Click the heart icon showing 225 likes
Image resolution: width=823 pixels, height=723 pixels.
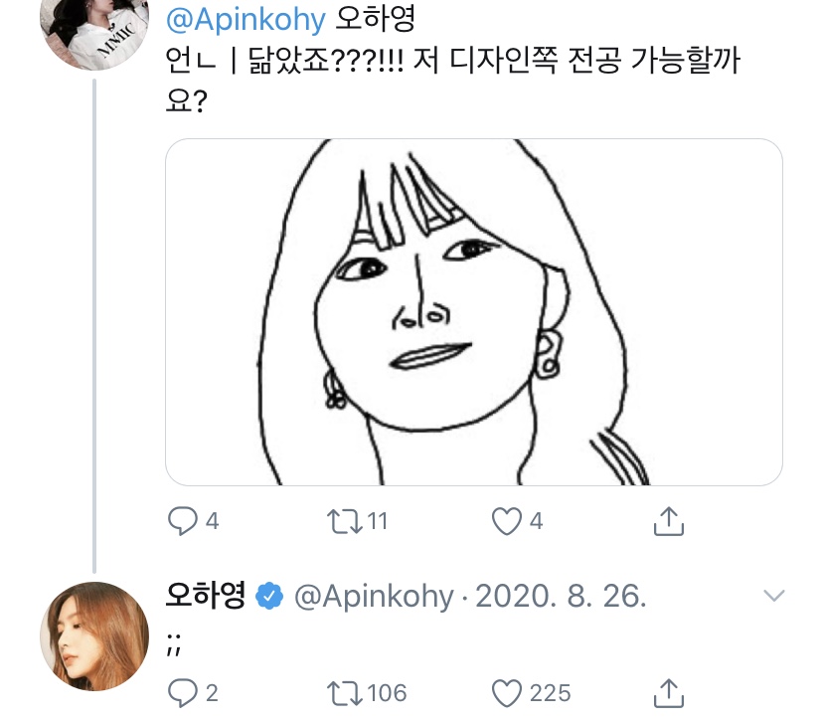point(509,692)
